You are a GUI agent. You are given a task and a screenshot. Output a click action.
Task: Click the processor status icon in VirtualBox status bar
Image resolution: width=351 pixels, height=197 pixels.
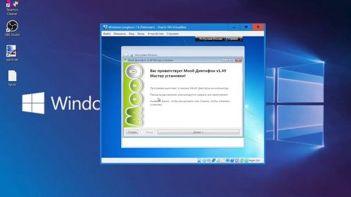pyautogui.click(x=237, y=160)
